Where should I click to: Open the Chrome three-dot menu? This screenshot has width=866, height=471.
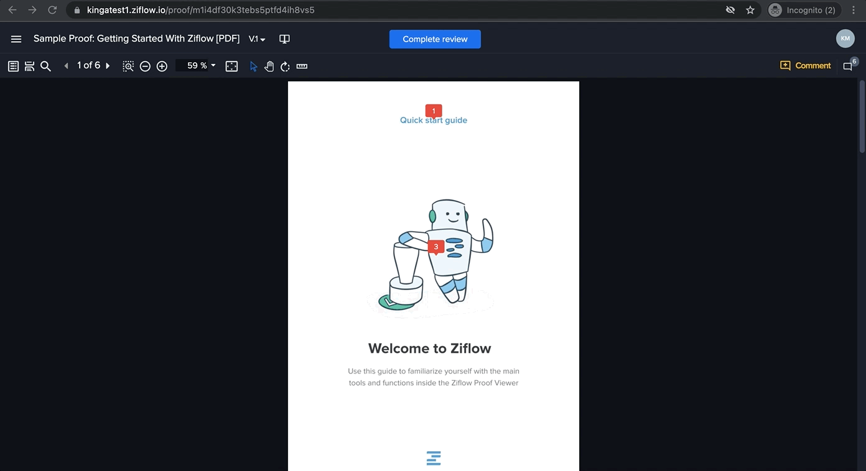pyautogui.click(x=854, y=10)
